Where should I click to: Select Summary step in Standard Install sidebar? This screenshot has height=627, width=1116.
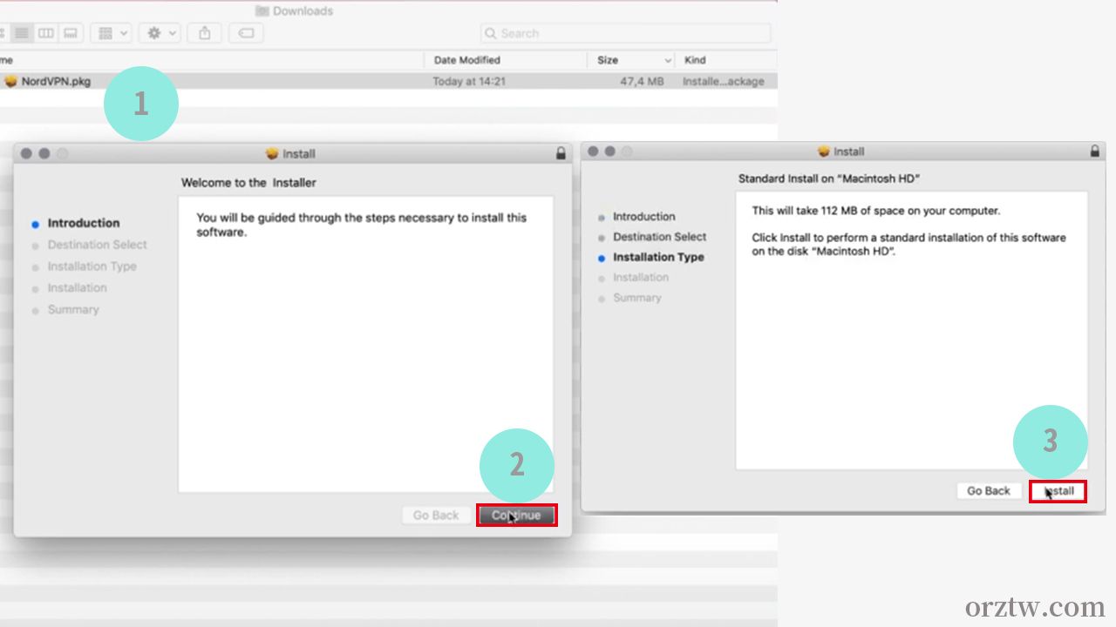tap(637, 298)
